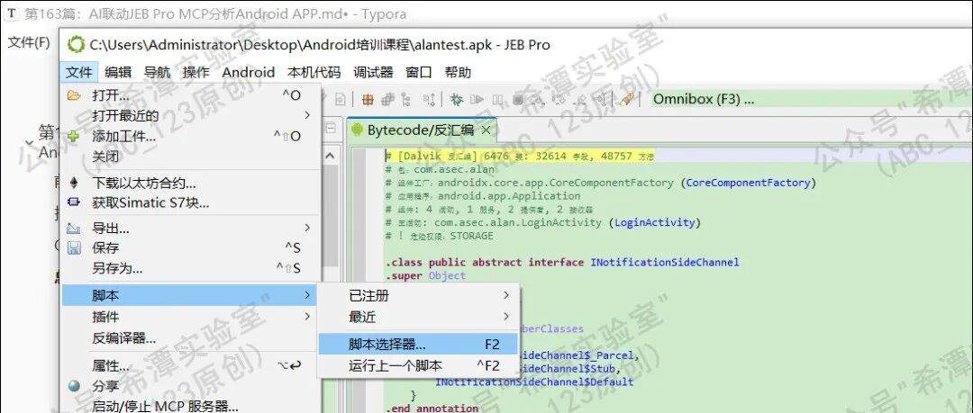Image resolution: width=973 pixels, height=413 pixels.
Task: Select the highlighted 脚本 menu entry
Action: [191, 295]
